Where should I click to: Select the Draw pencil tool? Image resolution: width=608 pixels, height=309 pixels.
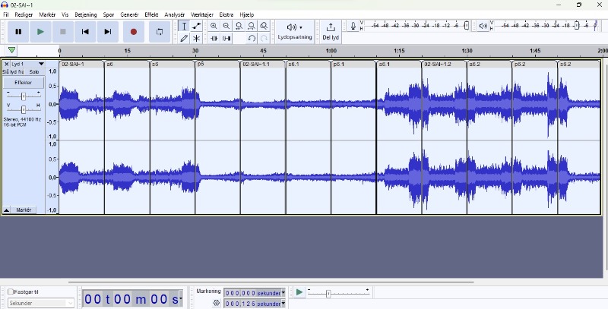click(184, 38)
